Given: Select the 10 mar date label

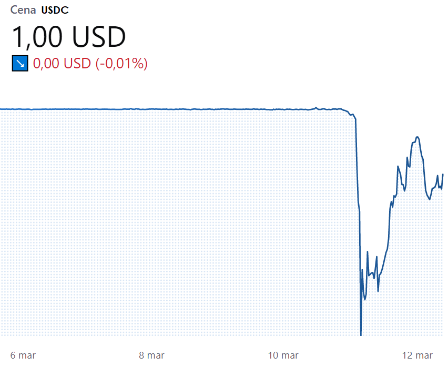Looking at the screenshot, I should (283, 355).
